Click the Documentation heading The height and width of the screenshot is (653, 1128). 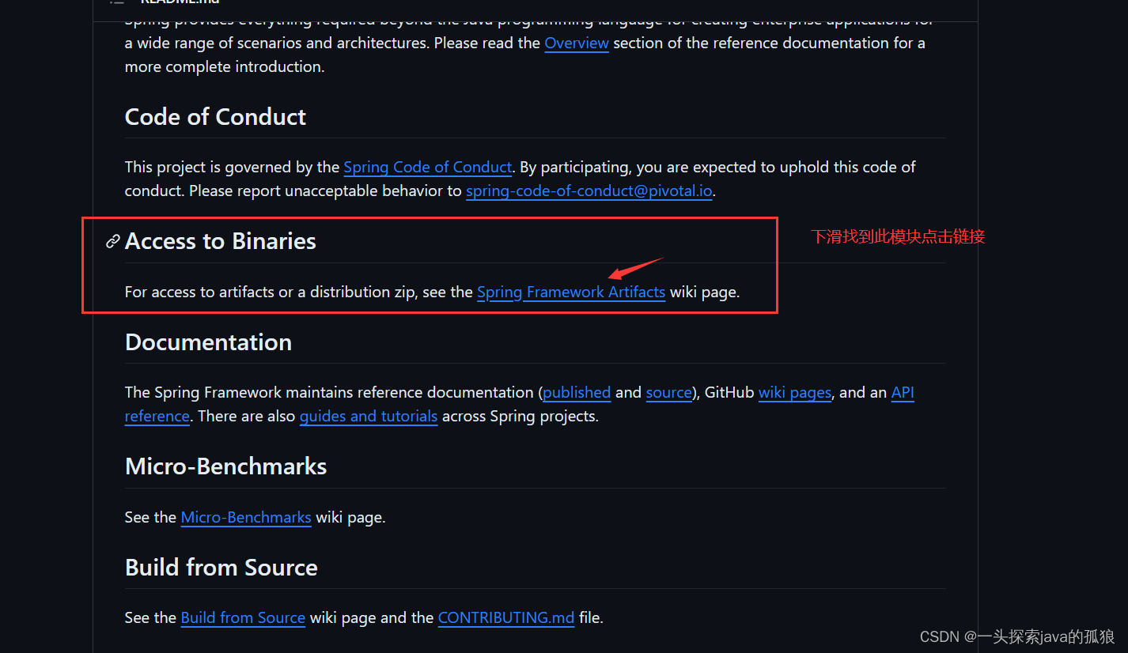point(208,342)
